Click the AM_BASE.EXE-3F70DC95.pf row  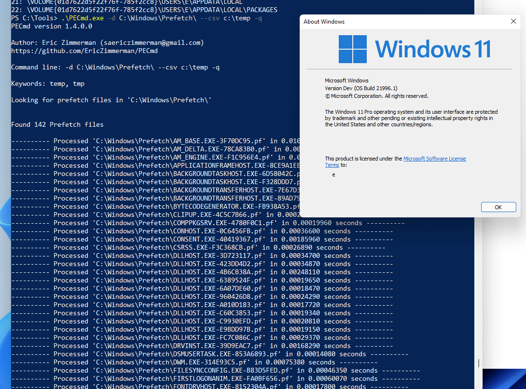point(155,141)
